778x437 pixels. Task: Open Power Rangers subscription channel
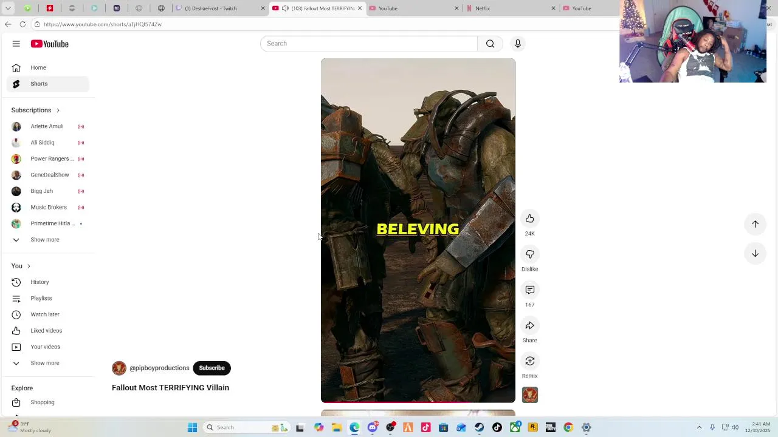tap(48, 159)
